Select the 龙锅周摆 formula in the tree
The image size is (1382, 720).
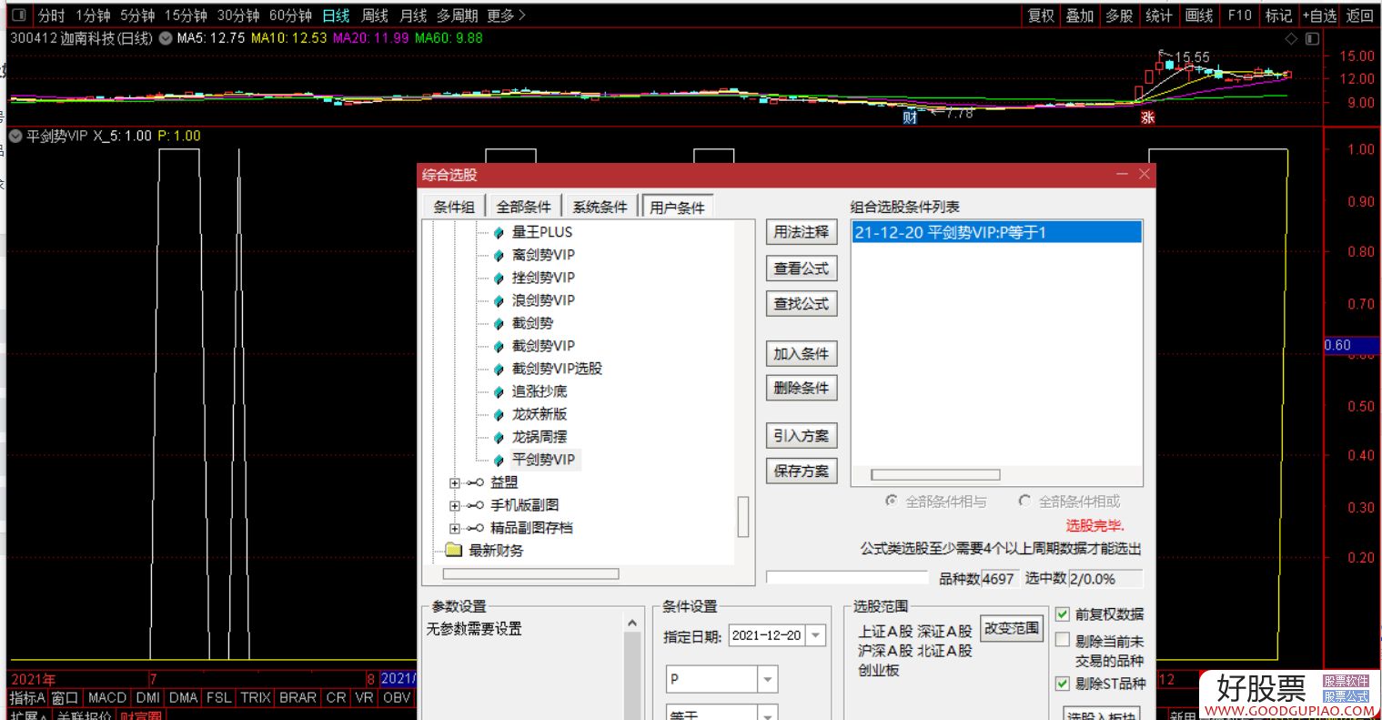click(x=539, y=437)
